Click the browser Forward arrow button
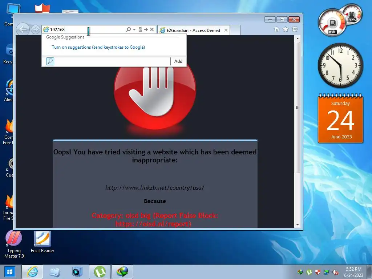372x279 pixels. pyautogui.click(x=36, y=29)
